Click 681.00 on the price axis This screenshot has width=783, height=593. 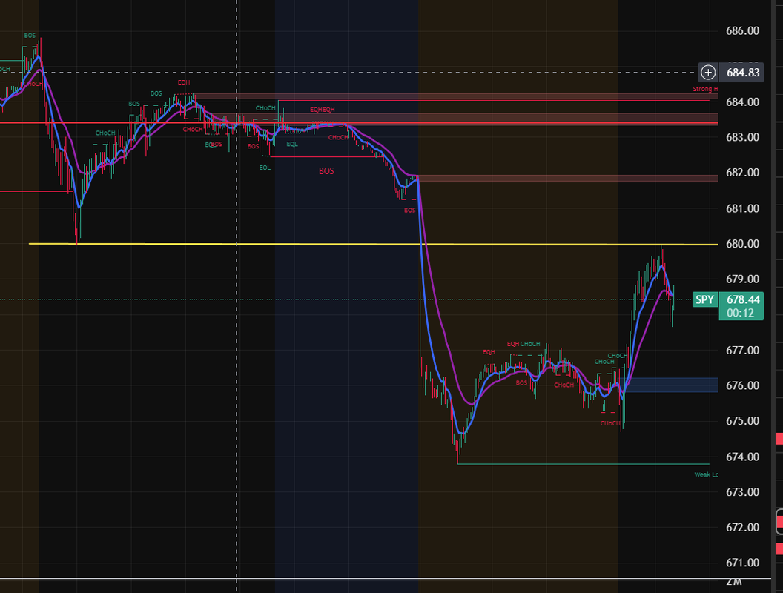pyautogui.click(x=742, y=208)
